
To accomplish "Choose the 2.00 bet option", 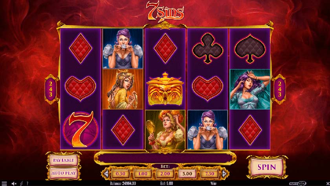I will (165, 174).
